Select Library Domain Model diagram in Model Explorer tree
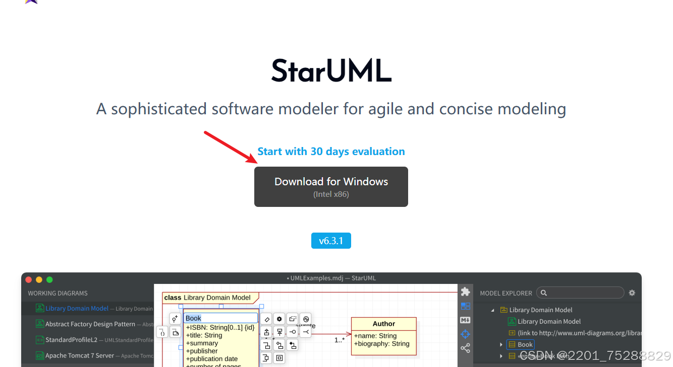Viewport: 673px width, 367px height. pyautogui.click(x=544, y=321)
